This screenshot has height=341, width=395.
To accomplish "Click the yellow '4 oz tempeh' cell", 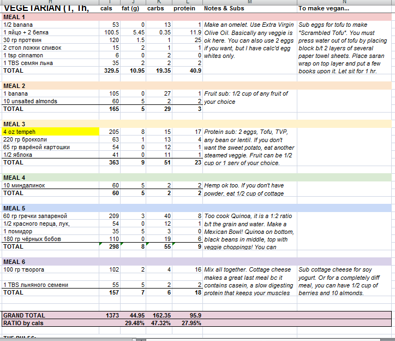I will (50, 132).
